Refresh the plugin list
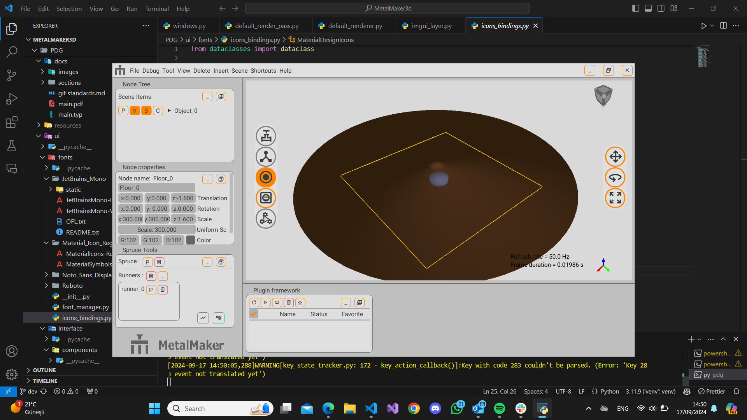Screen dimensions: 747x420 click(254, 303)
